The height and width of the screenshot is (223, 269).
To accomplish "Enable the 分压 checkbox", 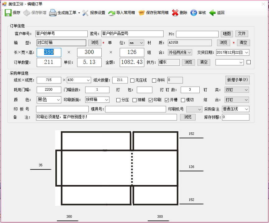I will click(118, 100).
